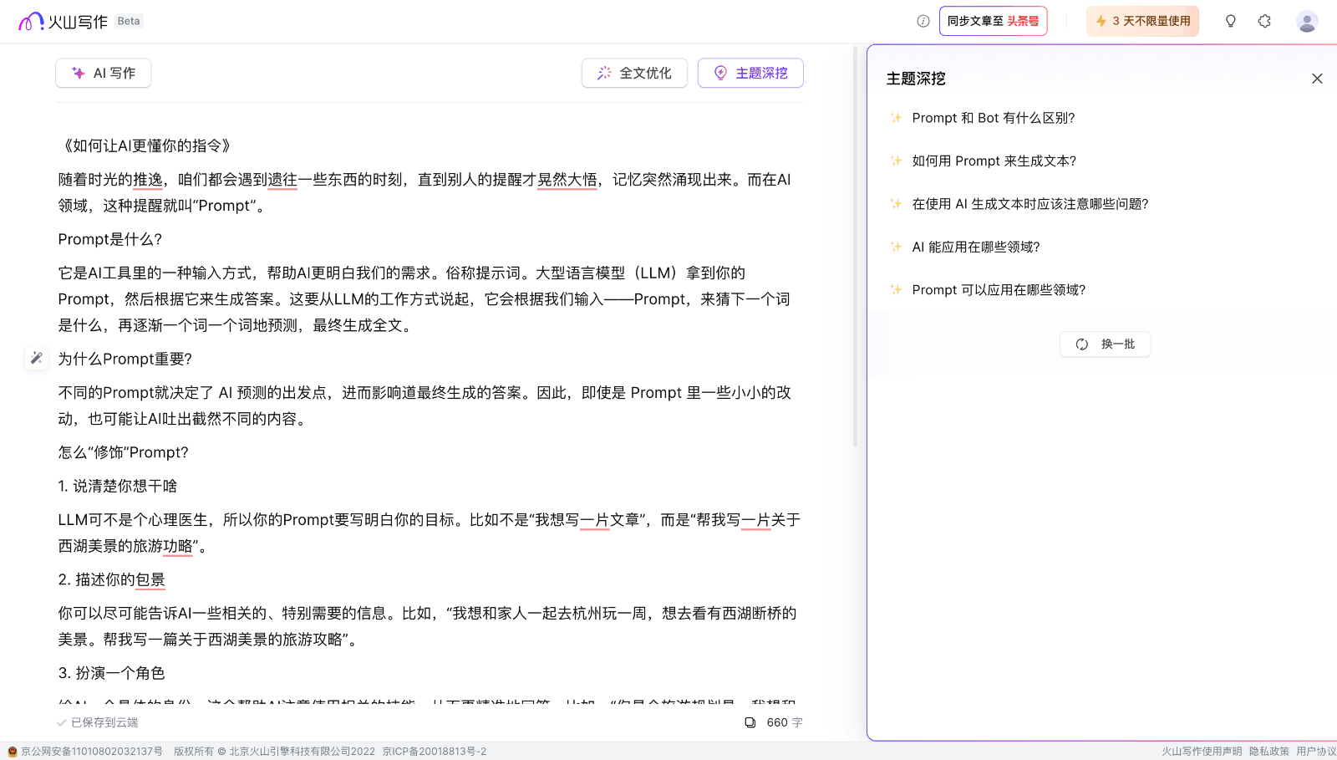Open the info icon in header
The width and height of the screenshot is (1337, 760).
[x=923, y=21]
